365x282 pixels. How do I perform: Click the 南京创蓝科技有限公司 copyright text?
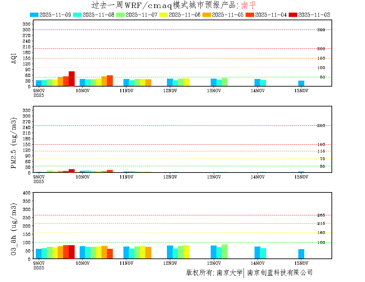pos(280,273)
